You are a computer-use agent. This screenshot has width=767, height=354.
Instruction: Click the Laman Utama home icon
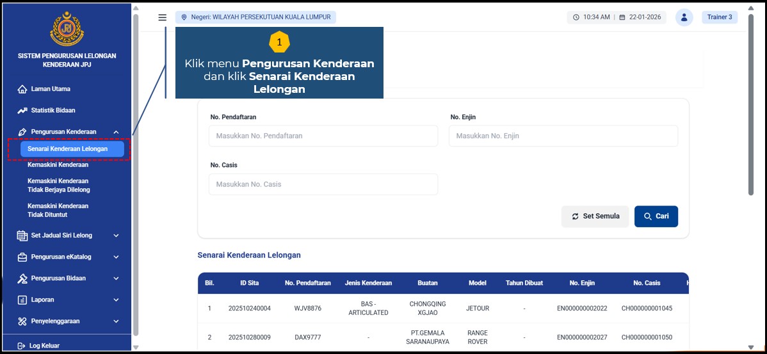(x=22, y=90)
